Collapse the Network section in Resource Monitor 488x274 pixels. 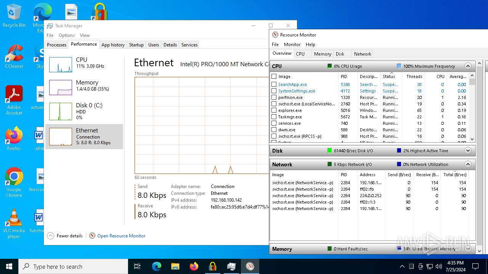coord(468,164)
